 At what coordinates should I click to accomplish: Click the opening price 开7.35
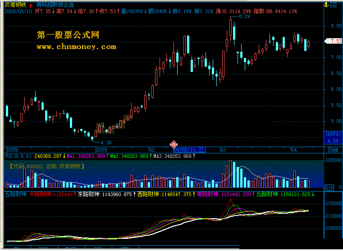[43, 11]
